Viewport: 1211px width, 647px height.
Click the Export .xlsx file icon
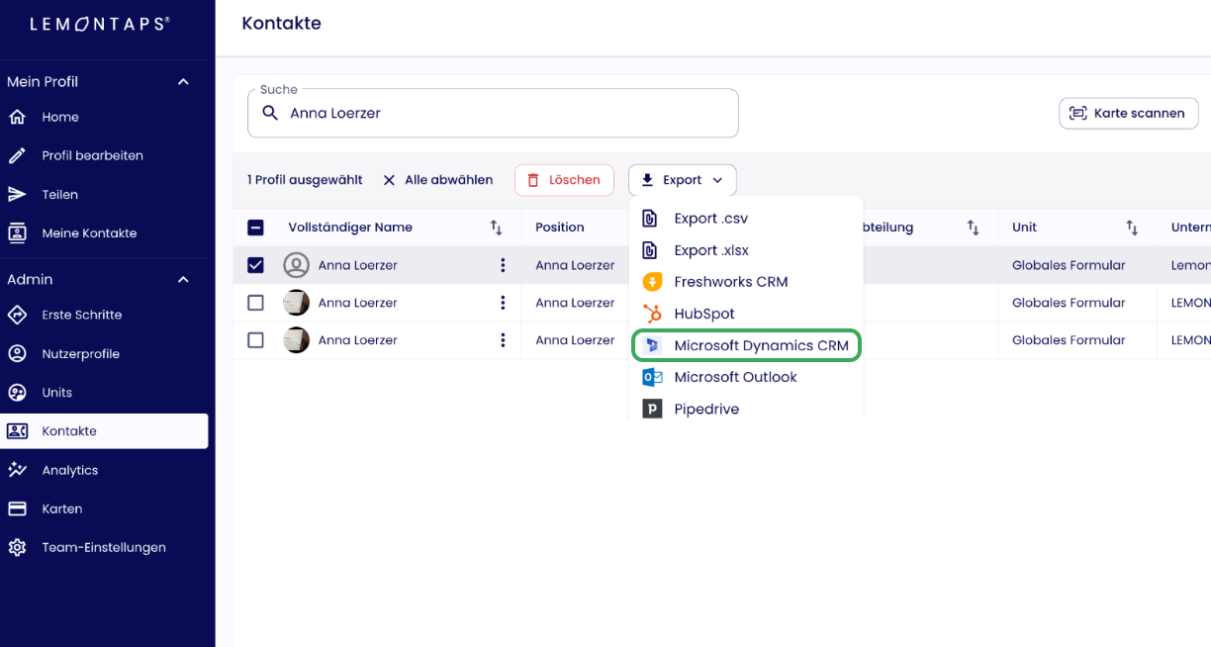pyautogui.click(x=650, y=250)
